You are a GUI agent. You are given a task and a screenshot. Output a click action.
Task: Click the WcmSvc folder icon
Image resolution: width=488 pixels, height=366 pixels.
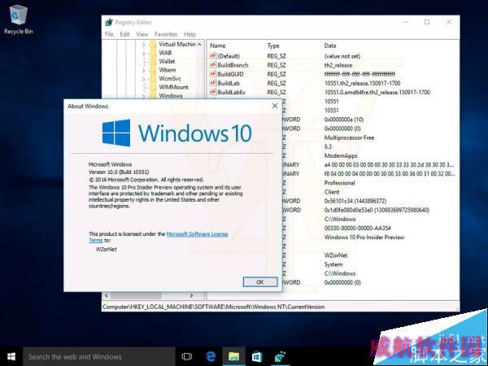point(153,78)
